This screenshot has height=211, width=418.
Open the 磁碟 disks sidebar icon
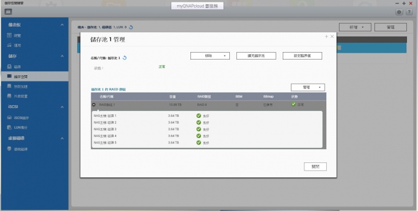[9, 66]
